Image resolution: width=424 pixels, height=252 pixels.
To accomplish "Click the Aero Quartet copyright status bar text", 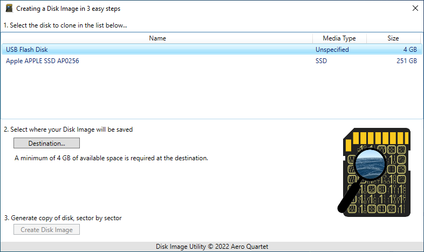I will 212,246.
